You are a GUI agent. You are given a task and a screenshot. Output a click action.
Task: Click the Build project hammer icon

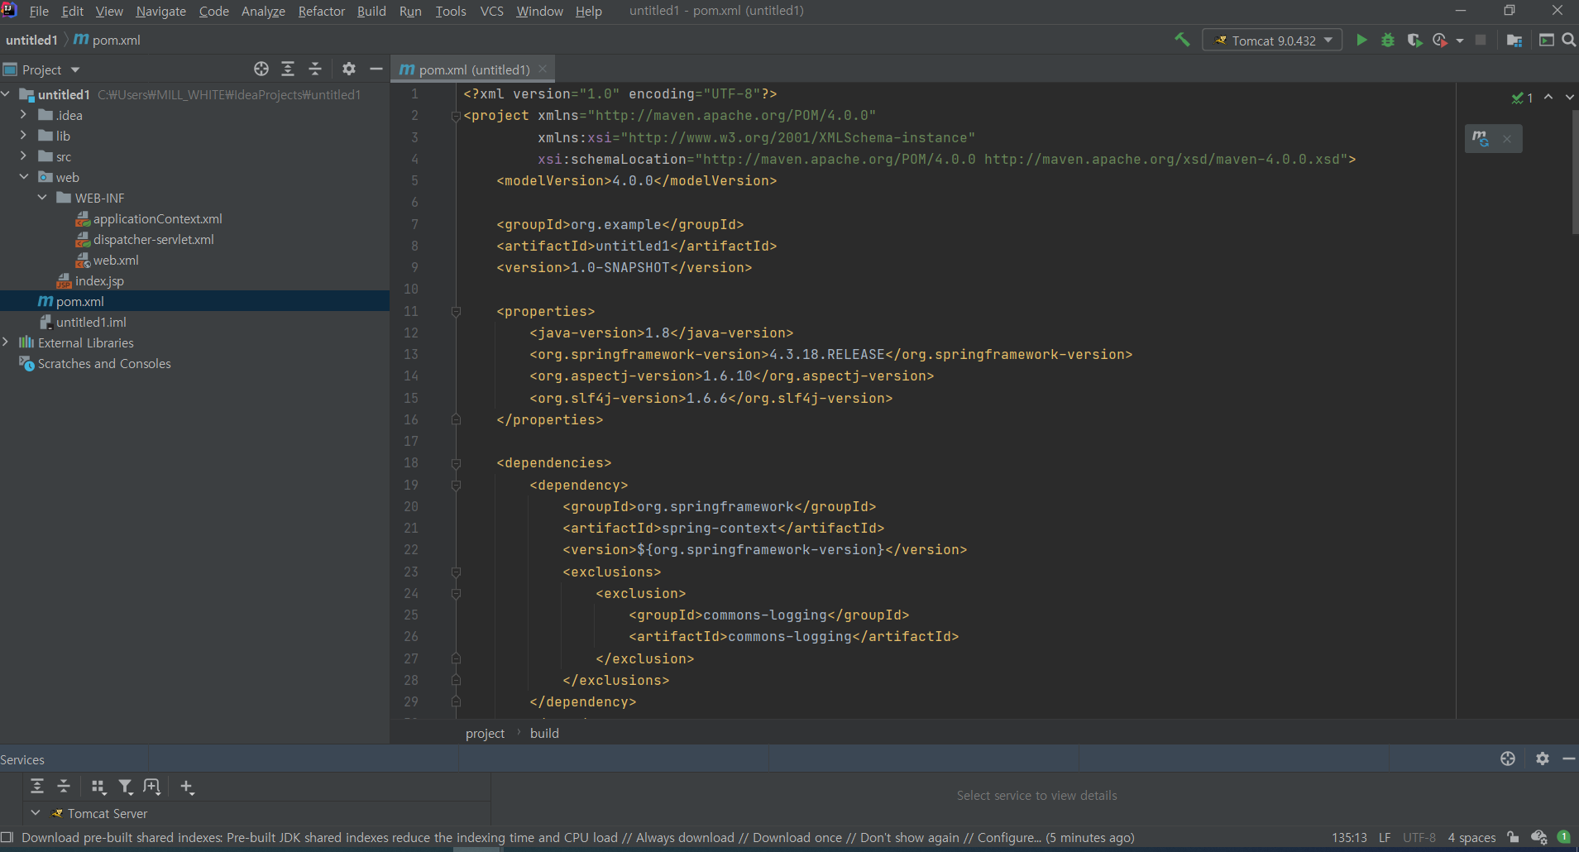[x=1182, y=40]
